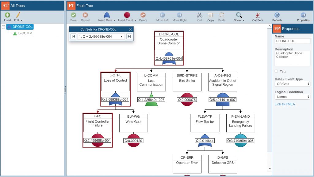Screen dimensions: 314x177
Task: Click the L-COMM green transfer triangle
Action: coord(151,99)
